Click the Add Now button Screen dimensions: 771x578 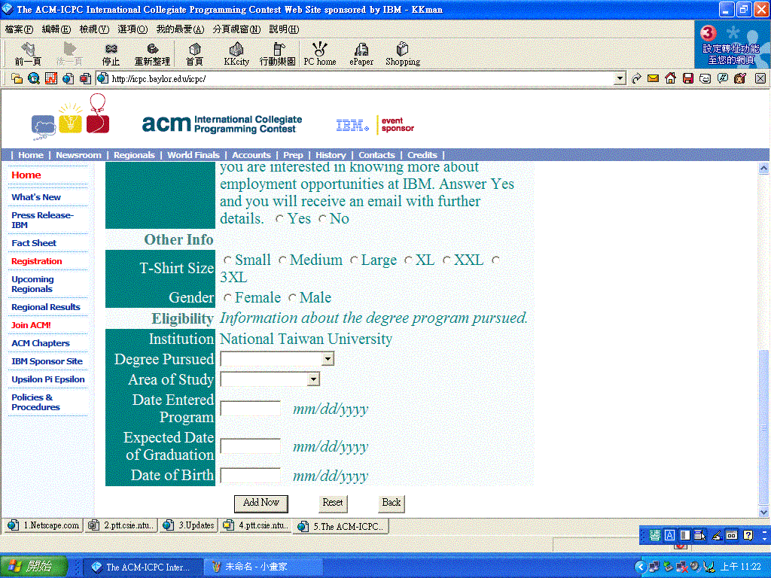coord(261,503)
